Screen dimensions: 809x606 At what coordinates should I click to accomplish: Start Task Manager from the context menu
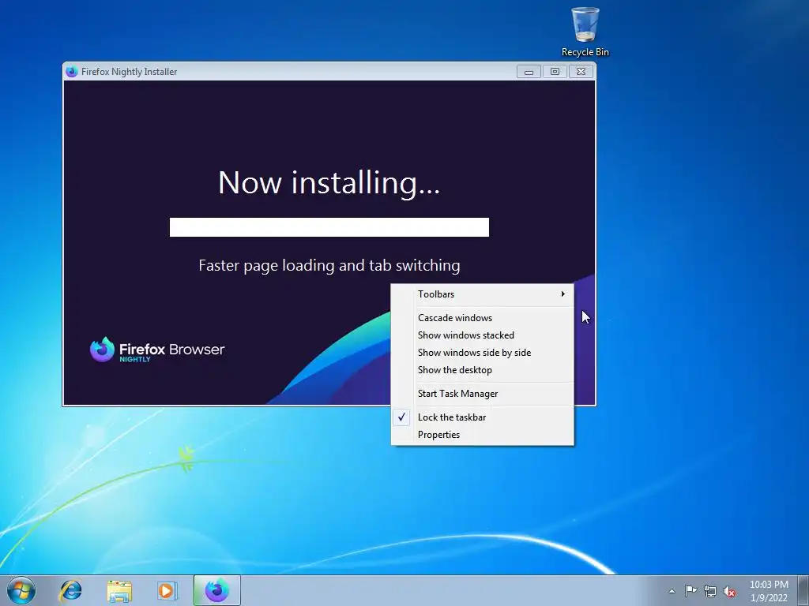click(483, 394)
